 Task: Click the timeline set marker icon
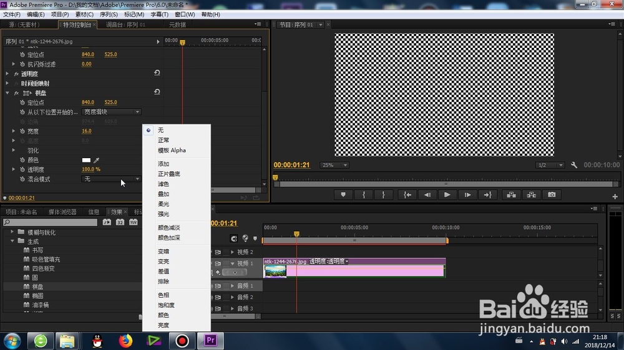click(255, 239)
